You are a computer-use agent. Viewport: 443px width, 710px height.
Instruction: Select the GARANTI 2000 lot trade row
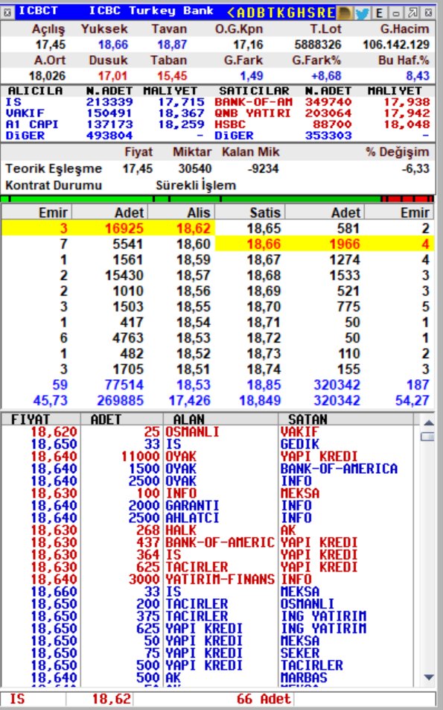(x=207, y=505)
